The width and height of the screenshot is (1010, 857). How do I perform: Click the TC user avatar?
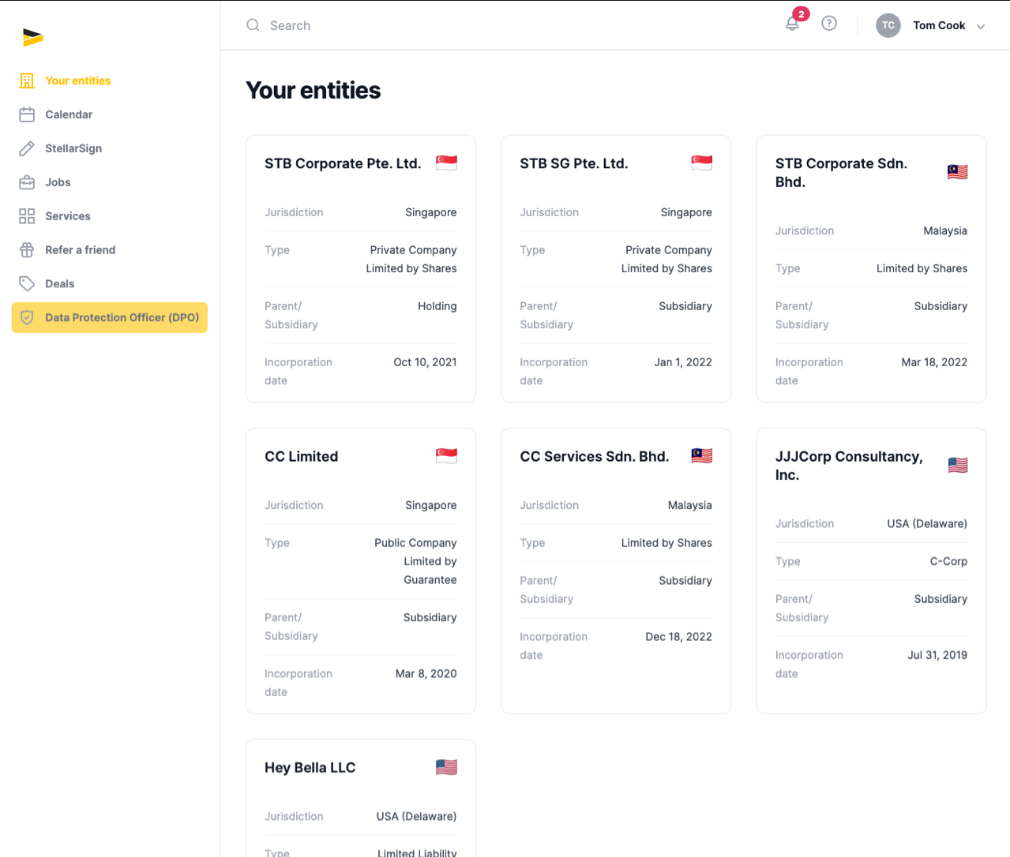coord(888,25)
